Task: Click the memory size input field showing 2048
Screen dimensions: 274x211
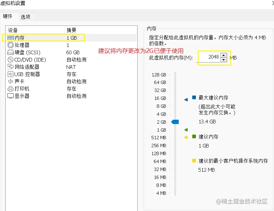Action: [x=209, y=58]
